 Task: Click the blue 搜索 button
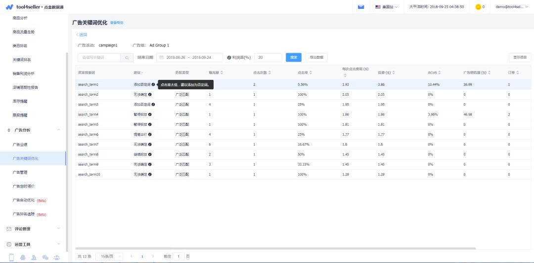[x=294, y=57]
